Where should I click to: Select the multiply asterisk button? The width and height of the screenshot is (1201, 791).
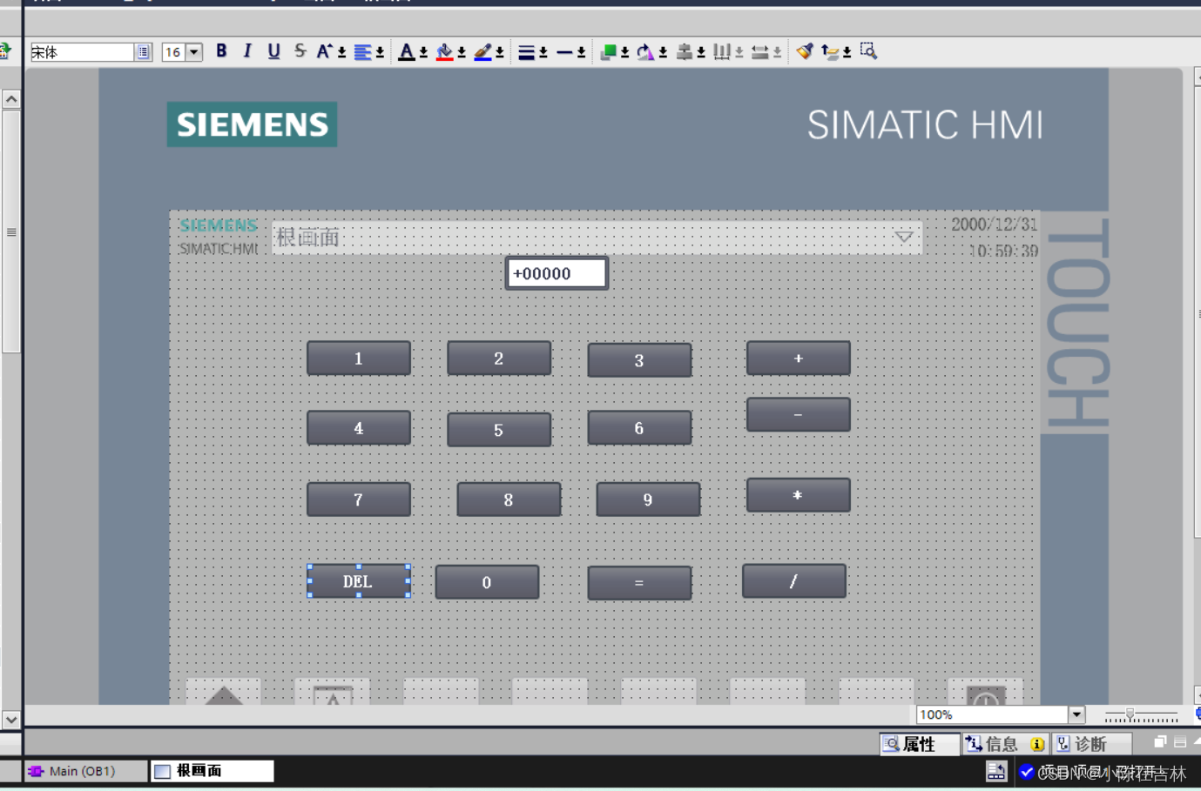pyautogui.click(x=799, y=495)
